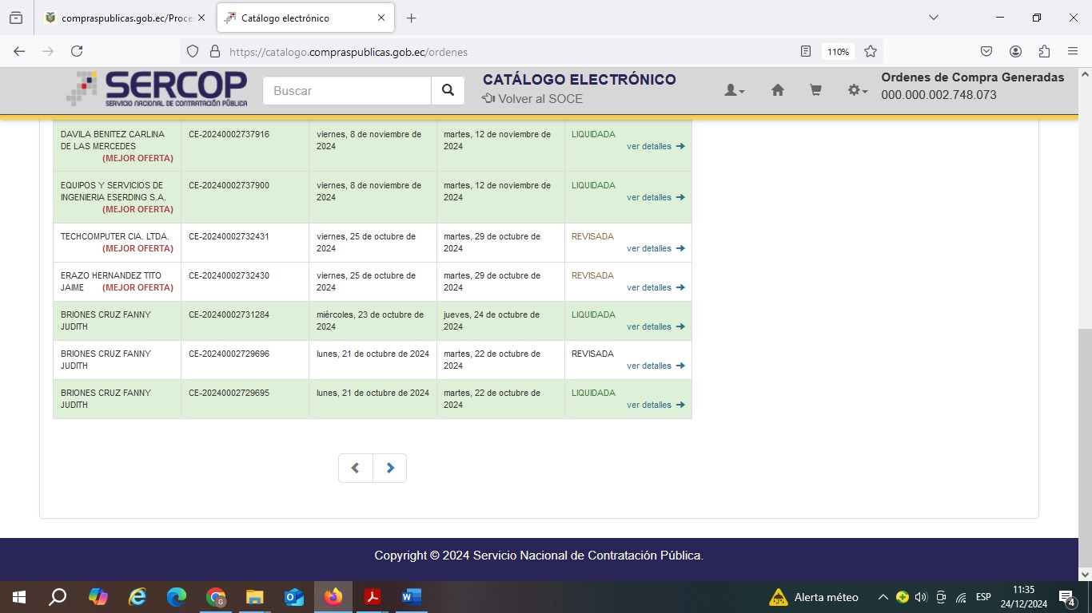Viewport: 1092px width, 613px height.
Task: Reload the current page
Action: click(77, 51)
